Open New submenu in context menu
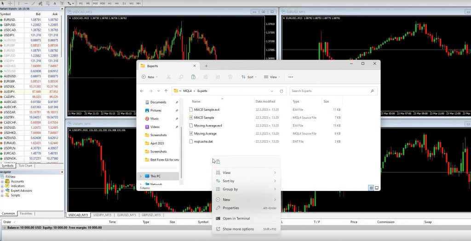This screenshot has height=241, width=471. click(247, 200)
